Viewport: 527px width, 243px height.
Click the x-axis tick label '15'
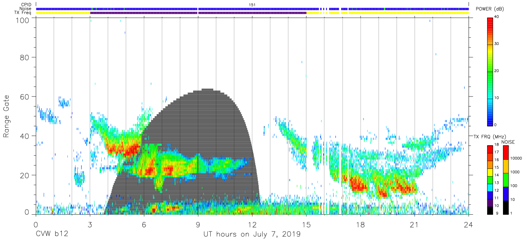pos(306,224)
